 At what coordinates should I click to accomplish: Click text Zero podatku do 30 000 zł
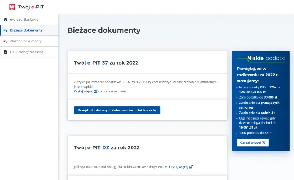[258, 97]
